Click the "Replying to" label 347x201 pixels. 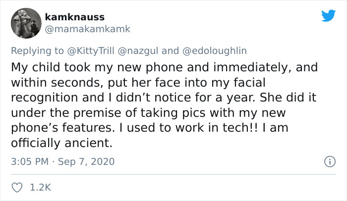[x=37, y=51]
